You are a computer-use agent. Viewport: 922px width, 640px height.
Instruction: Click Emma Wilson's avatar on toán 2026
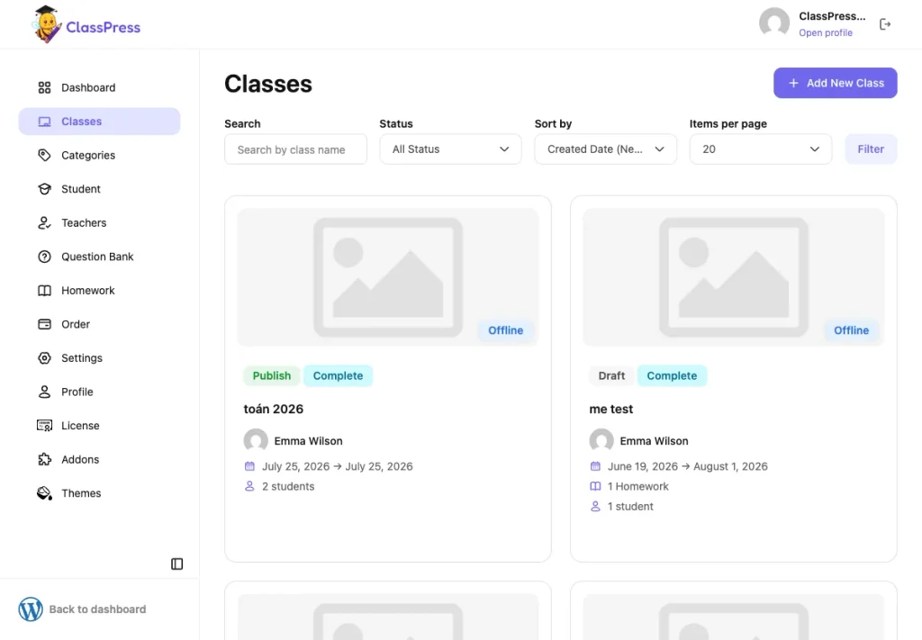(x=256, y=441)
